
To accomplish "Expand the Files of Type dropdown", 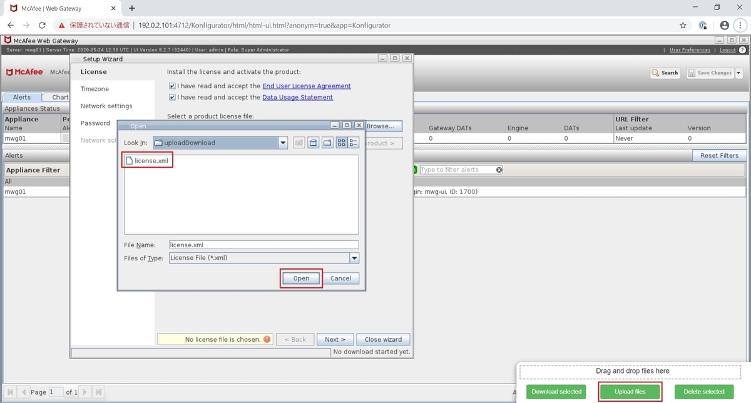I will [x=354, y=258].
